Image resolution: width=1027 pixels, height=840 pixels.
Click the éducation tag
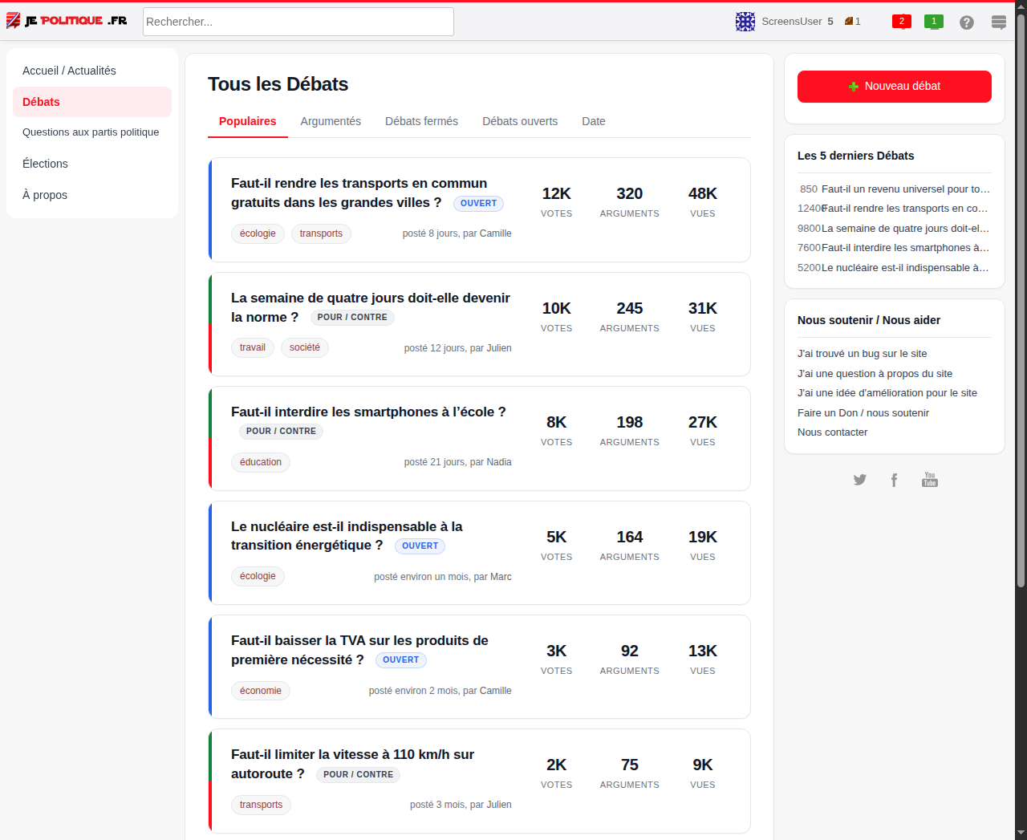(x=261, y=462)
